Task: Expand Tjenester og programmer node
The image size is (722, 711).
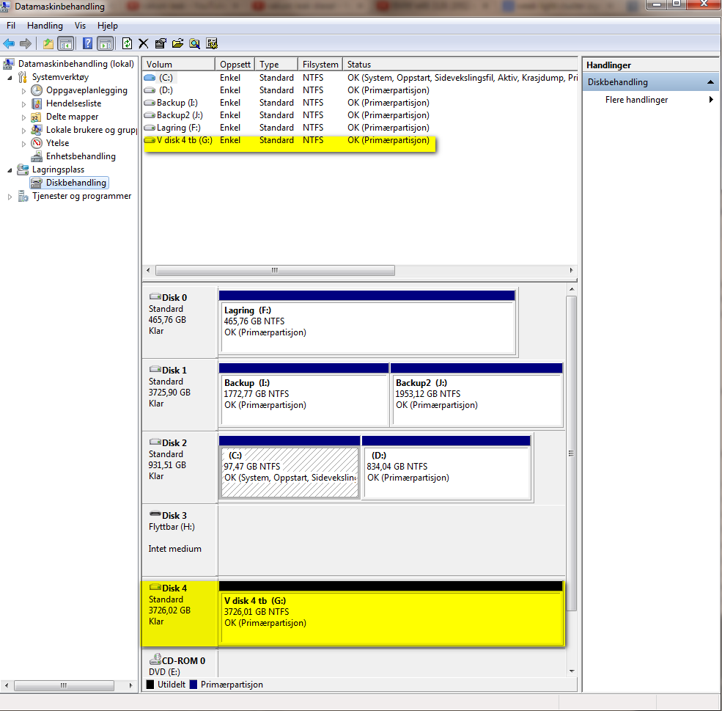Action: [10, 197]
